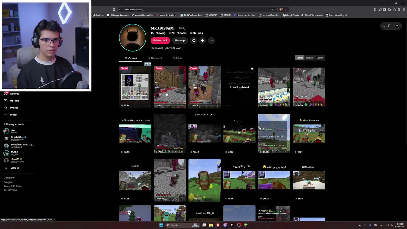Open the Imported from Go... bookmarks folder
Viewport: 407px width, 229px height.
pyautogui.click(x=269, y=15)
